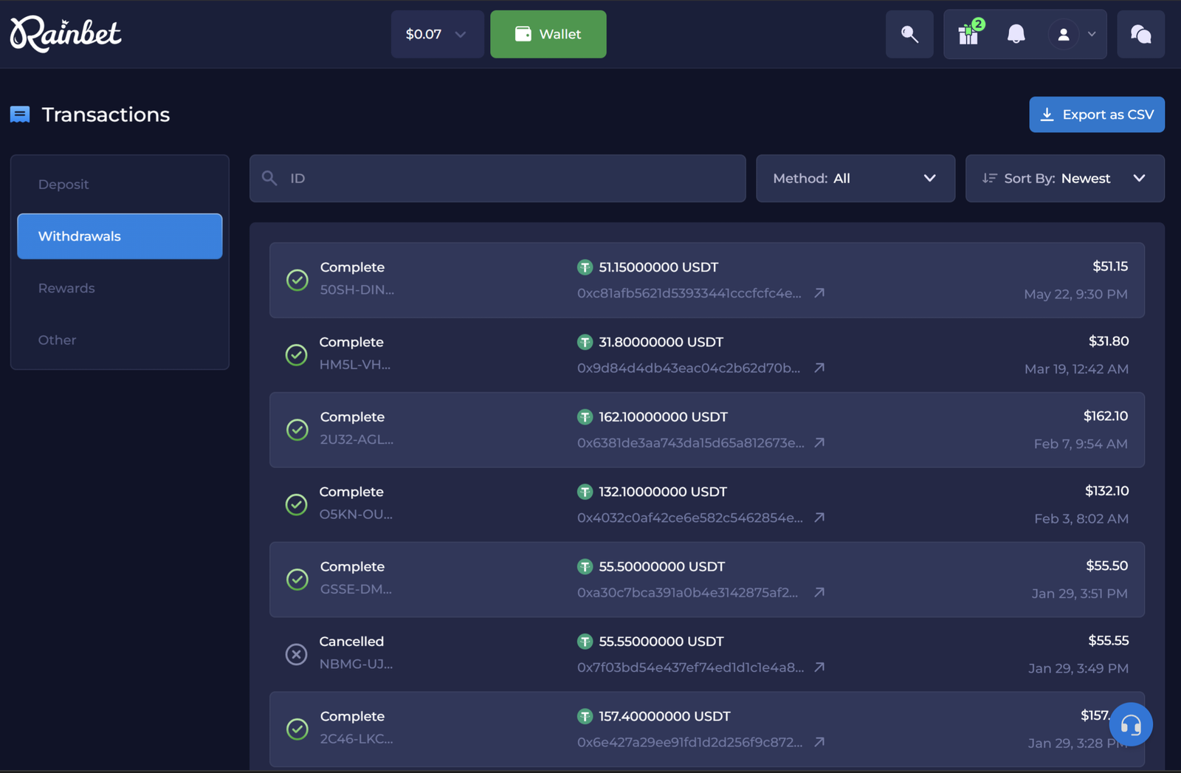Open the Rainbet logo home link
The width and height of the screenshot is (1181, 773).
(x=66, y=34)
